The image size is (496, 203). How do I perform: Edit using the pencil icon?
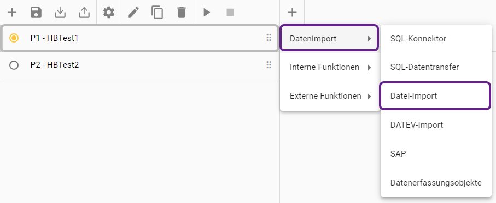133,13
